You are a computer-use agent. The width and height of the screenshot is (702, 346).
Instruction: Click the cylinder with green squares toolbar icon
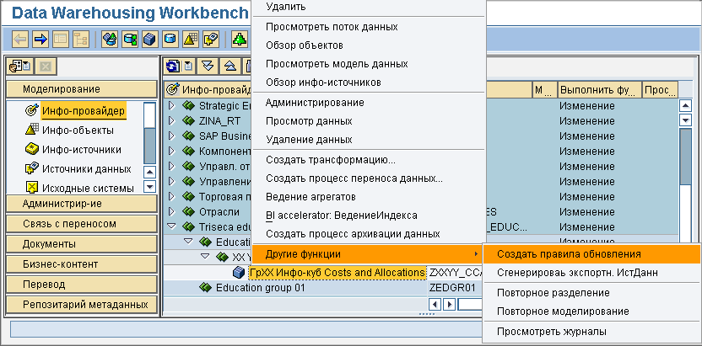coord(130,39)
